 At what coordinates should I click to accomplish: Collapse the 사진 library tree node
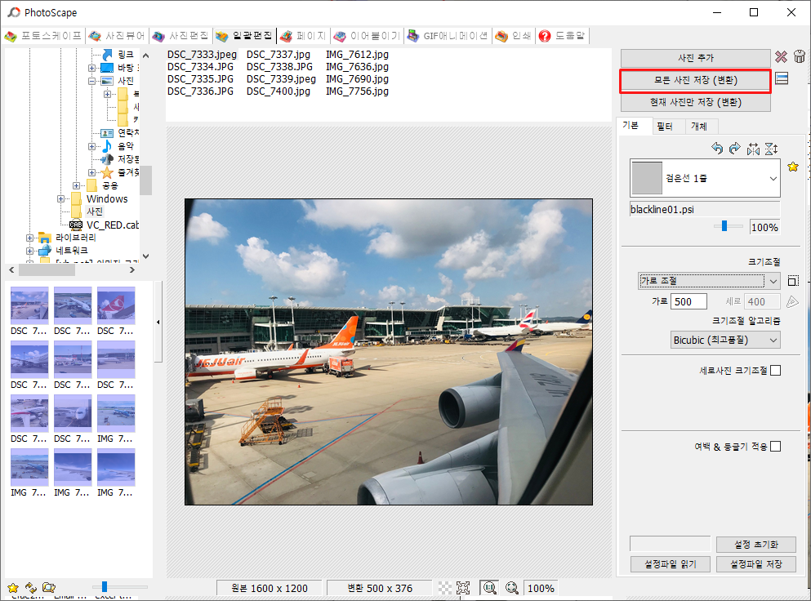click(91, 81)
